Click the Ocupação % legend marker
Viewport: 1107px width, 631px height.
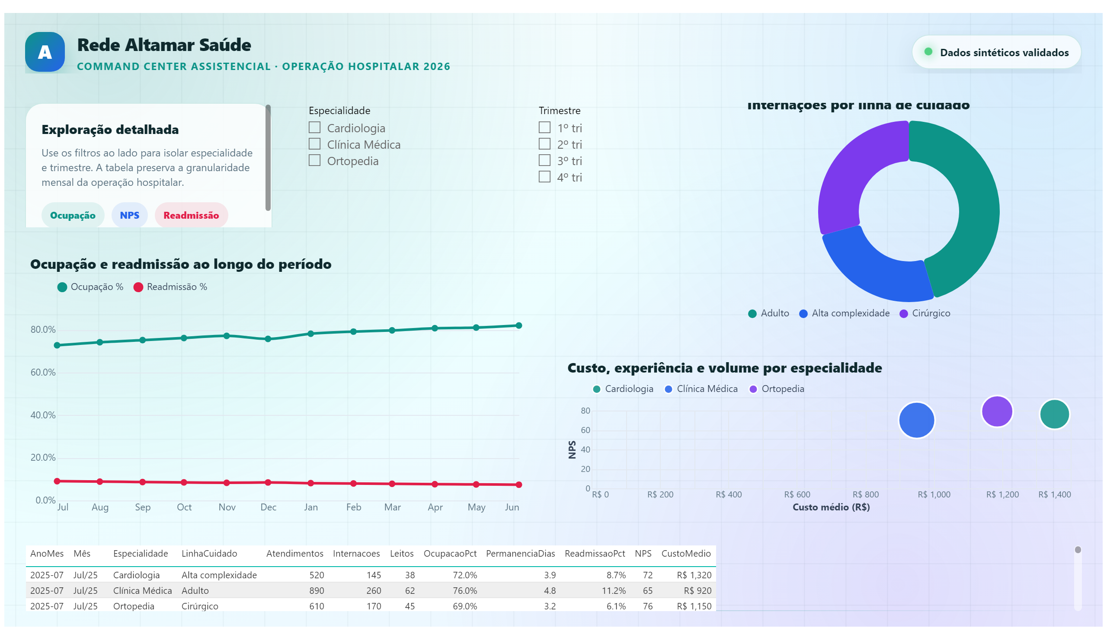[62, 287]
